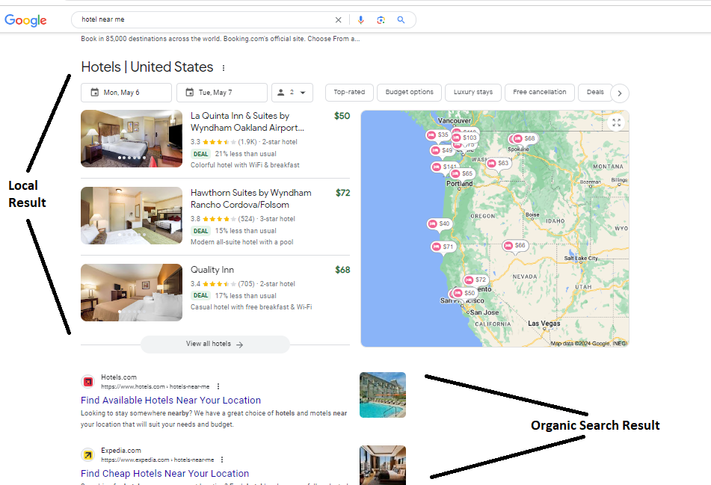Select the Top-rated filter chip

tap(349, 92)
